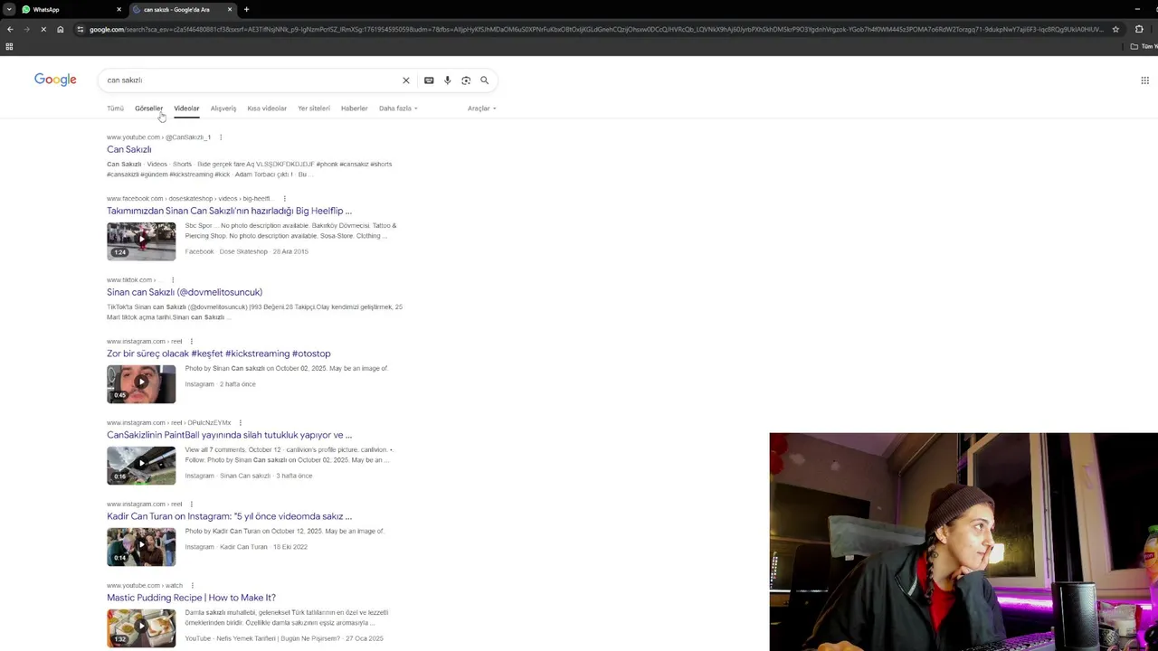Play the 1:32 Mastic Pudding thumbnail
1158x651 pixels.
141,627
